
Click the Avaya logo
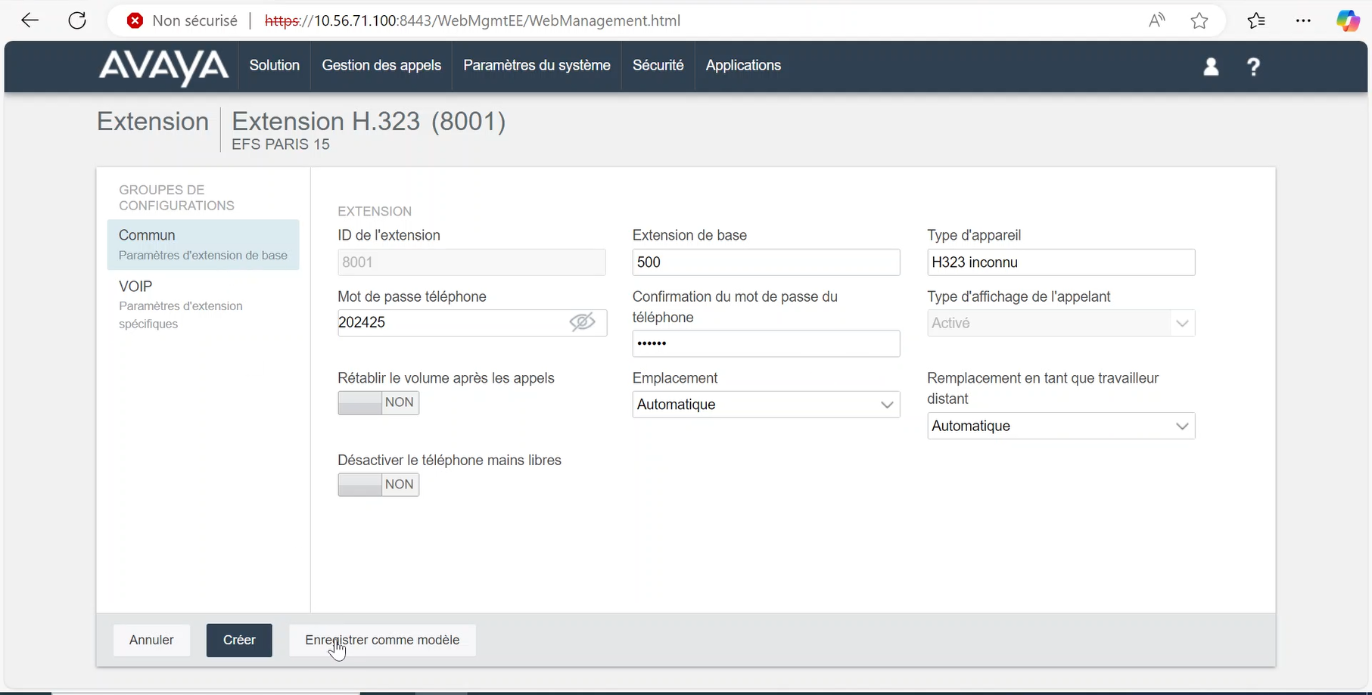[x=163, y=67]
